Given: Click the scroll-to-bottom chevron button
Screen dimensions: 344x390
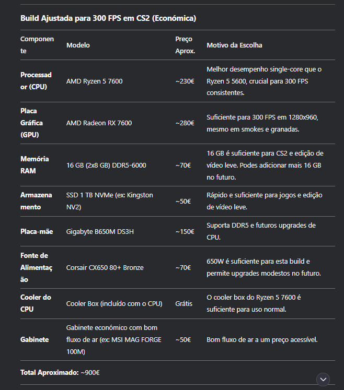Looking at the screenshot, I should coord(323,380).
